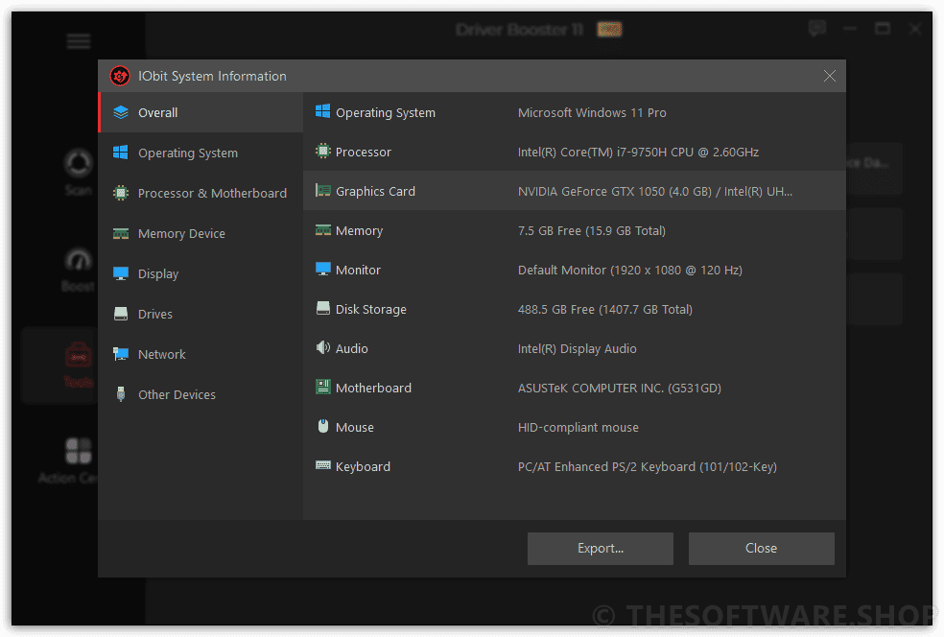This screenshot has height=637, width=944.
Task: Open the Drives section
Action: (201, 315)
